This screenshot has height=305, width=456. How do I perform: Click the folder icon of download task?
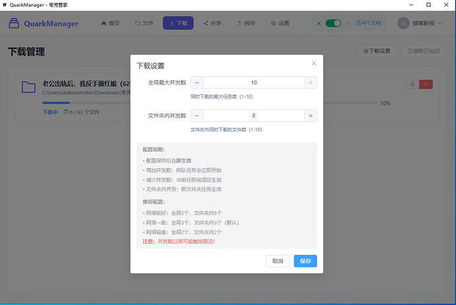tap(28, 86)
